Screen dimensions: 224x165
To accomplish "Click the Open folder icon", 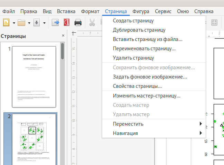I will [22, 23].
